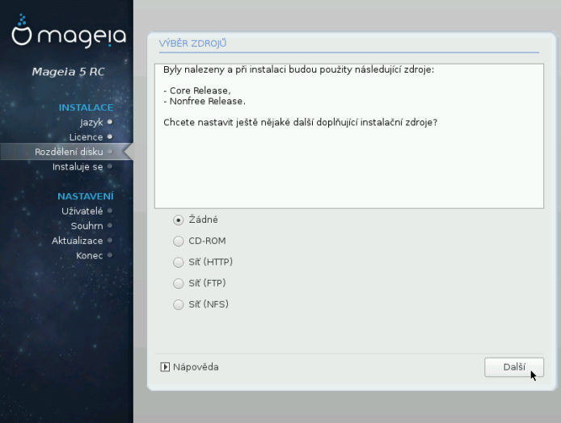
Task: Click the Licence step bullet indicator
Action: click(x=110, y=137)
